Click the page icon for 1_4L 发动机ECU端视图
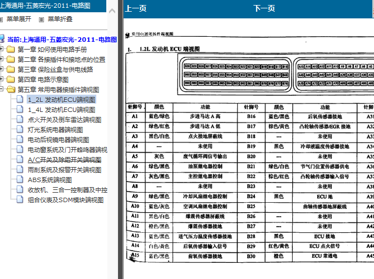The width and height of the screenshot is (374, 279). (20, 109)
